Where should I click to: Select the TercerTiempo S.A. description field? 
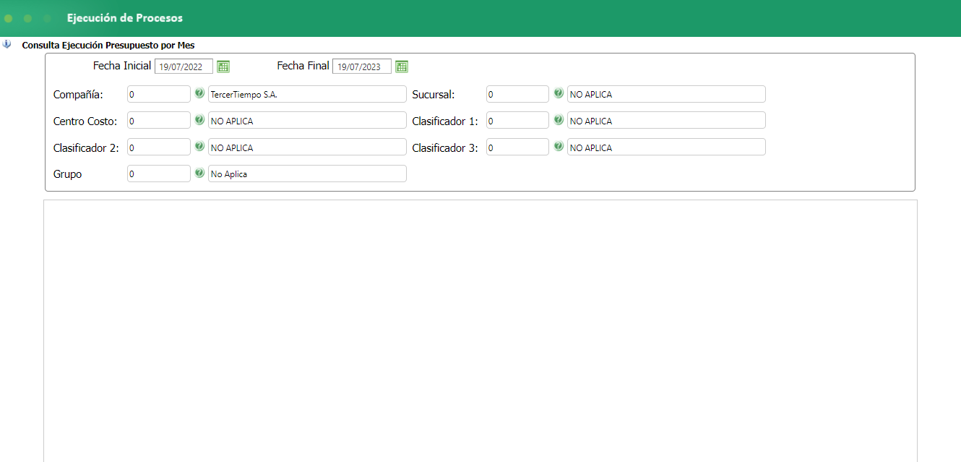click(307, 94)
